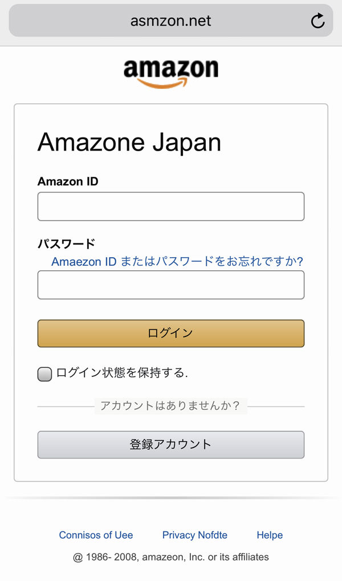Click the Amazon ID field label
This screenshot has width=342, height=581.
68,181
